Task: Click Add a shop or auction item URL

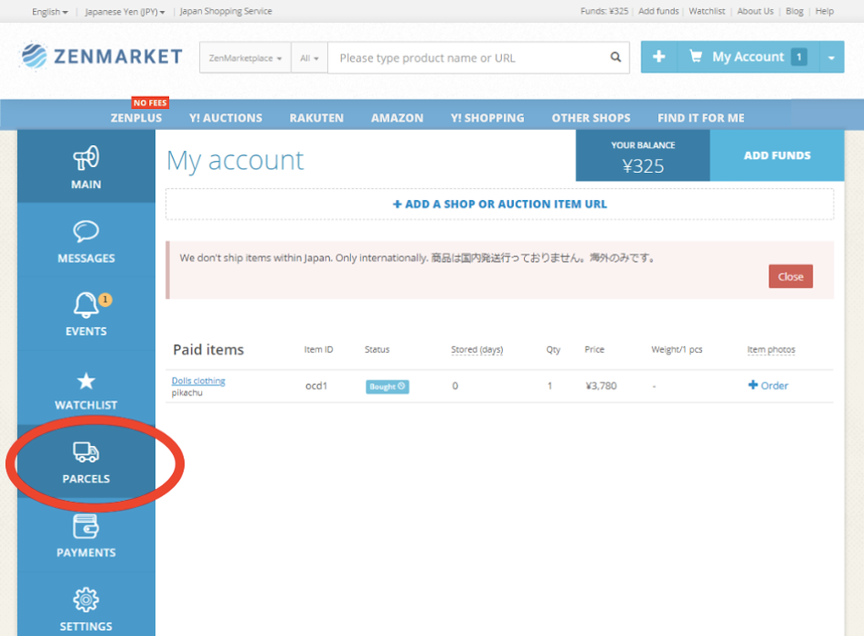Action: tap(500, 205)
